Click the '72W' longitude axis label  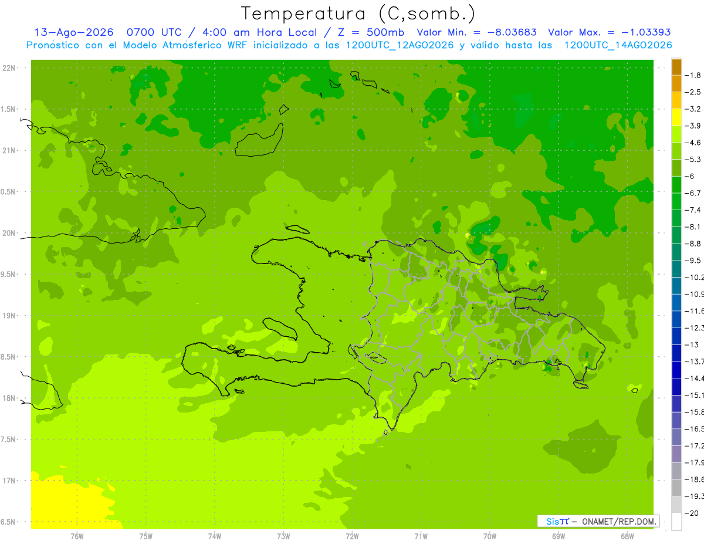coord(353,536)
